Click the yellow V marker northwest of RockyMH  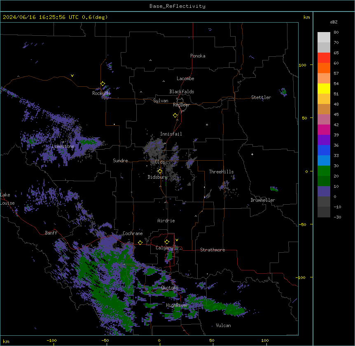coord(72,76)
